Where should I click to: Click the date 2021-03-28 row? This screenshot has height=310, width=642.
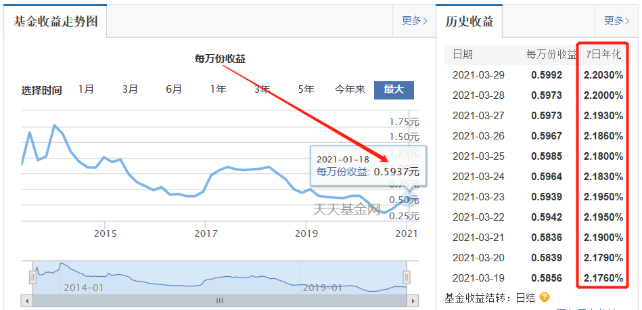point(479,95)
